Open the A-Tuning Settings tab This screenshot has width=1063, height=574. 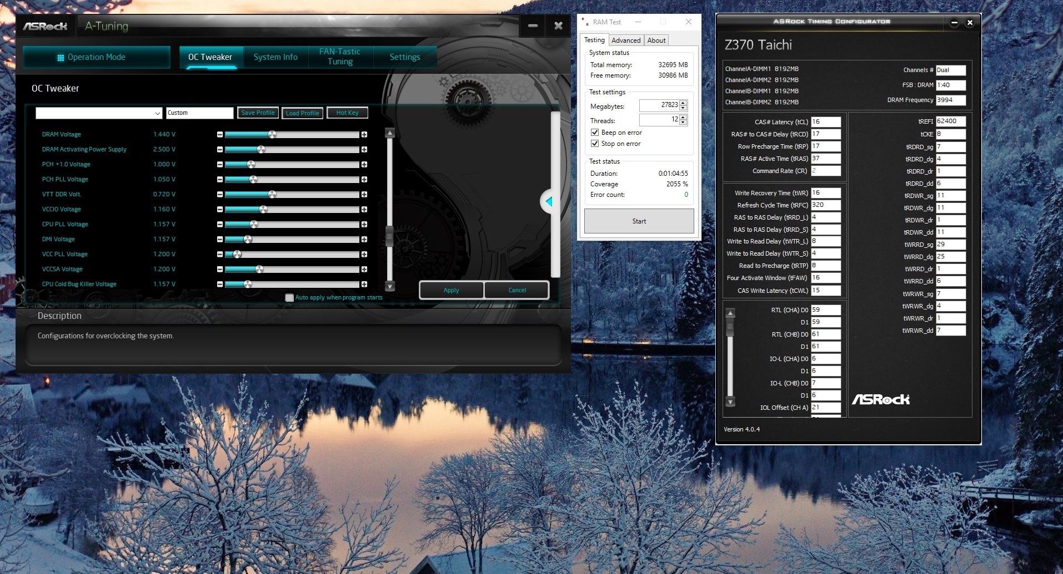405,57
